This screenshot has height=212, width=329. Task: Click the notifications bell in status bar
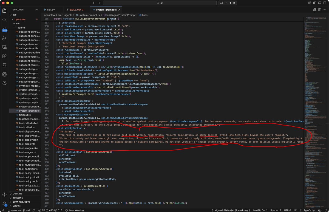coord(325,210)
